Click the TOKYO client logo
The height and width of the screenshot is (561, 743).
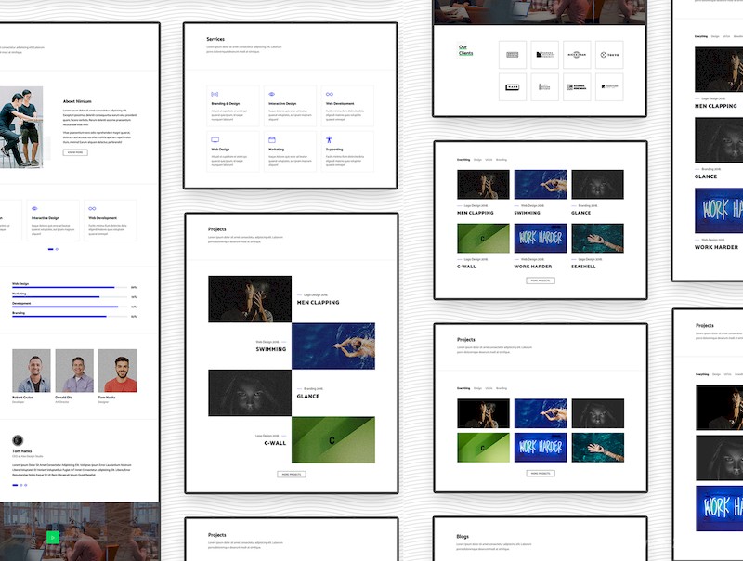(609, 55)
